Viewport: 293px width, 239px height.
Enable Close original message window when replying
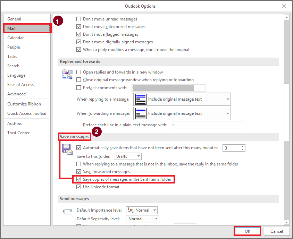click(79, 80)
